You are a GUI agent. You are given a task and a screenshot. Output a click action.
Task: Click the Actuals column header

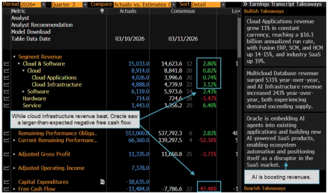[x=128, y=11]
